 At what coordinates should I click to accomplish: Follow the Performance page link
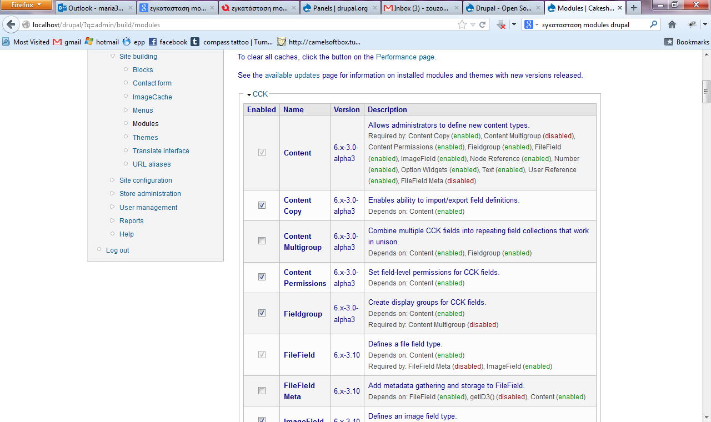coord(405,57)
